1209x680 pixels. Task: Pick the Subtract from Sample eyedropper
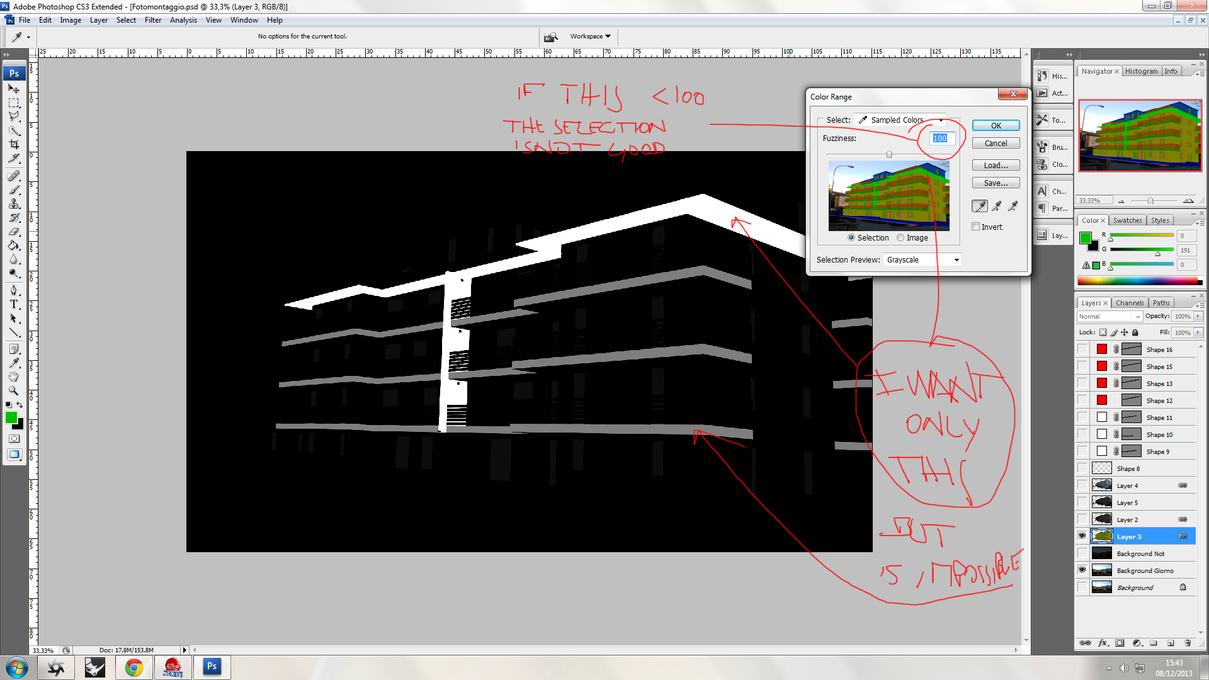tap(1013, 206)
